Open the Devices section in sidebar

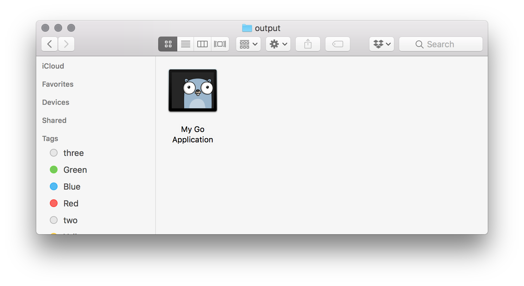pos(56,102)
